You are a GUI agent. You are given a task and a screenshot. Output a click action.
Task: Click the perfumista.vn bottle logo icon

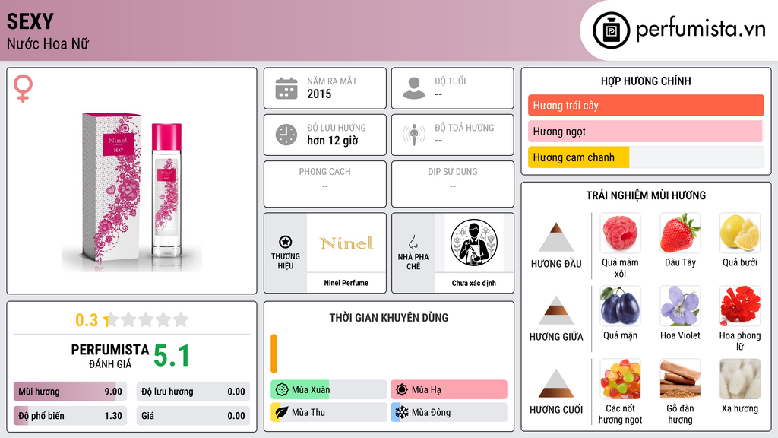tap(611, 30)
